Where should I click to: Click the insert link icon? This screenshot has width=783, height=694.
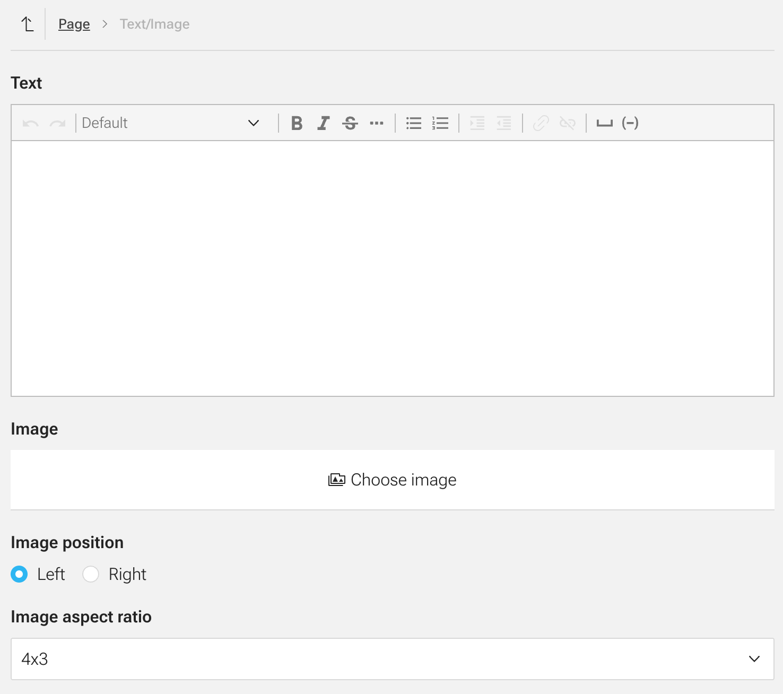click(x=541, y=123)
